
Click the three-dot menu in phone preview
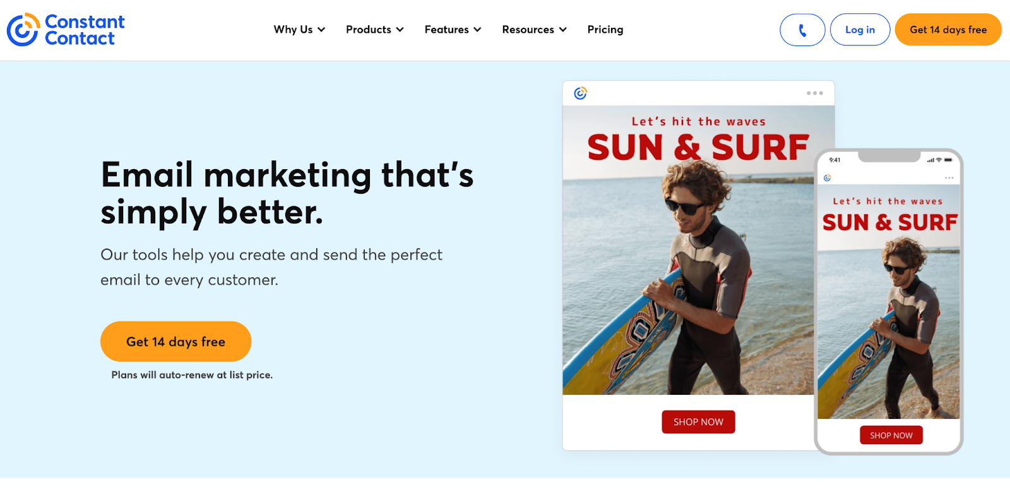coord(949,178)
